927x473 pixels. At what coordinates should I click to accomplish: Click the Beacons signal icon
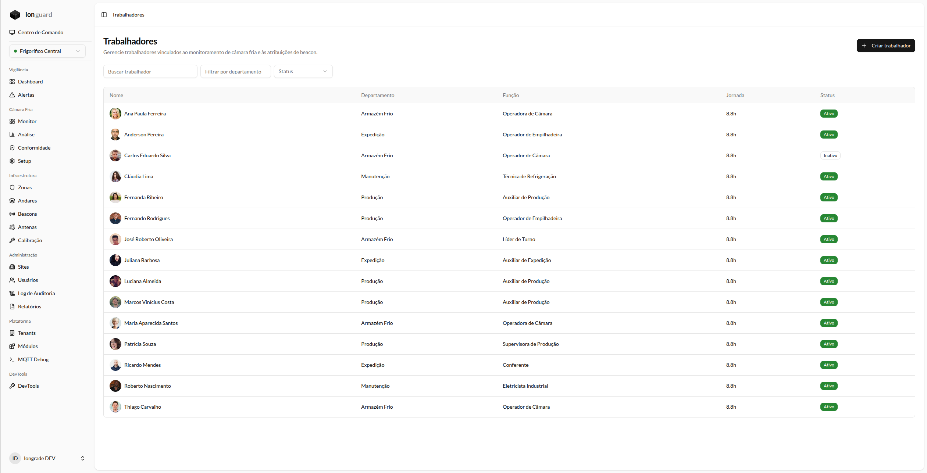(12, 214)
